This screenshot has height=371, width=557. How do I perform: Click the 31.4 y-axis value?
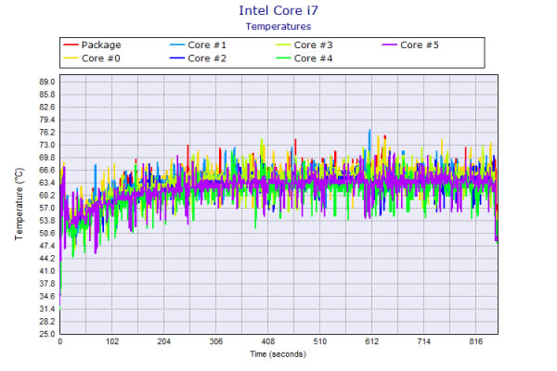coord(47,309)
